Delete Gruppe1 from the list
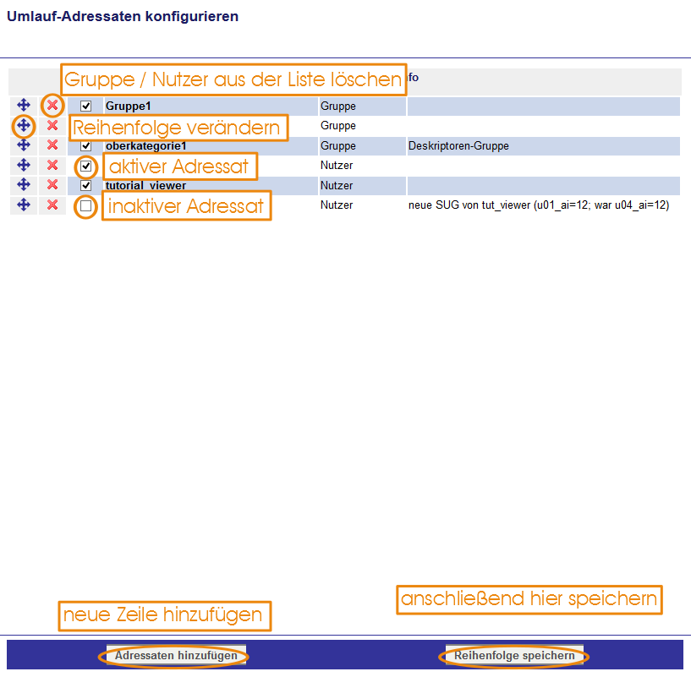The image size is (691, 677). click(52, 106)
